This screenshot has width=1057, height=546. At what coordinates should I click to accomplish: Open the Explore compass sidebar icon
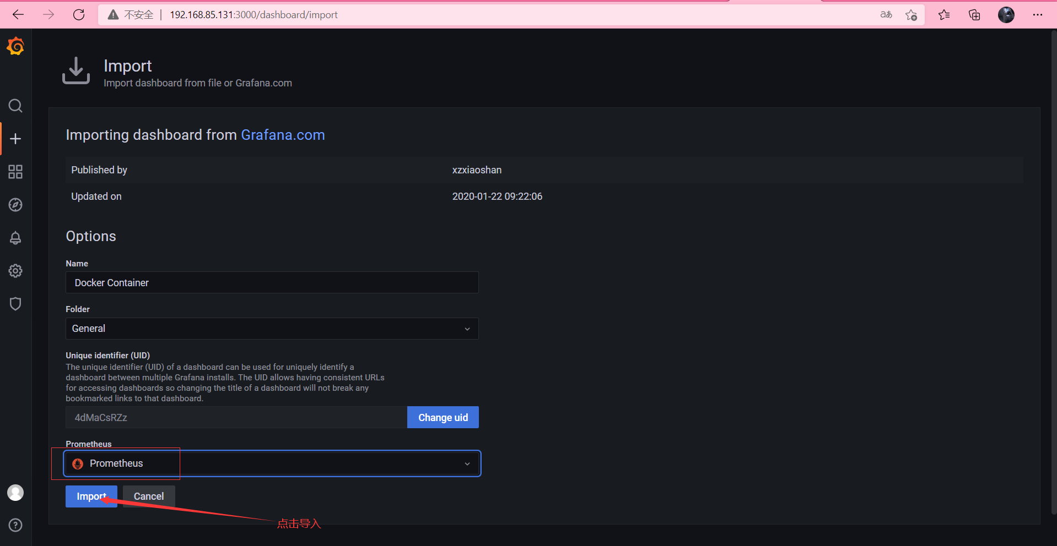point(15,205)
